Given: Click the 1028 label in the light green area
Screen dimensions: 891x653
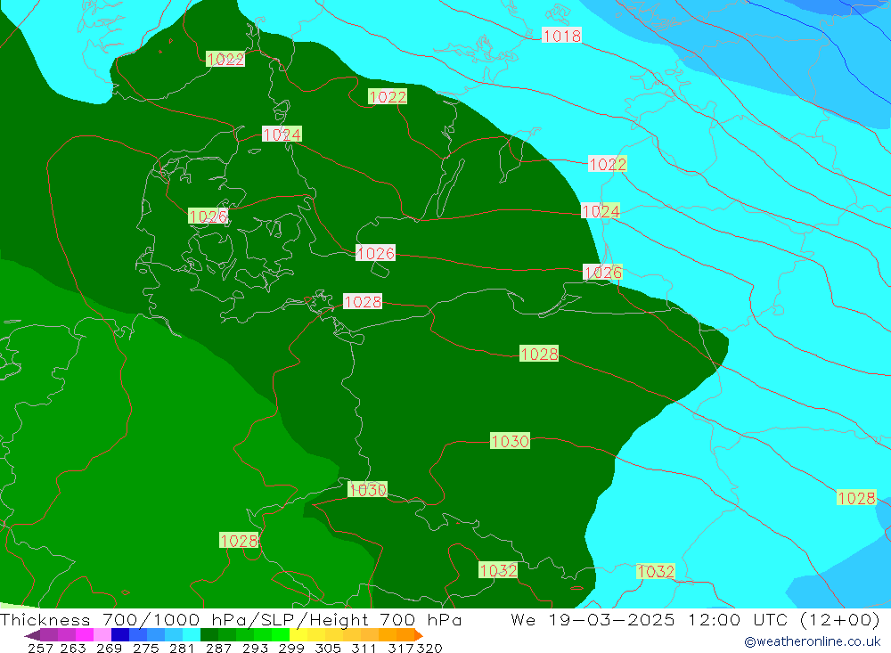Looking at the screenshot, I should click(239, 541).
